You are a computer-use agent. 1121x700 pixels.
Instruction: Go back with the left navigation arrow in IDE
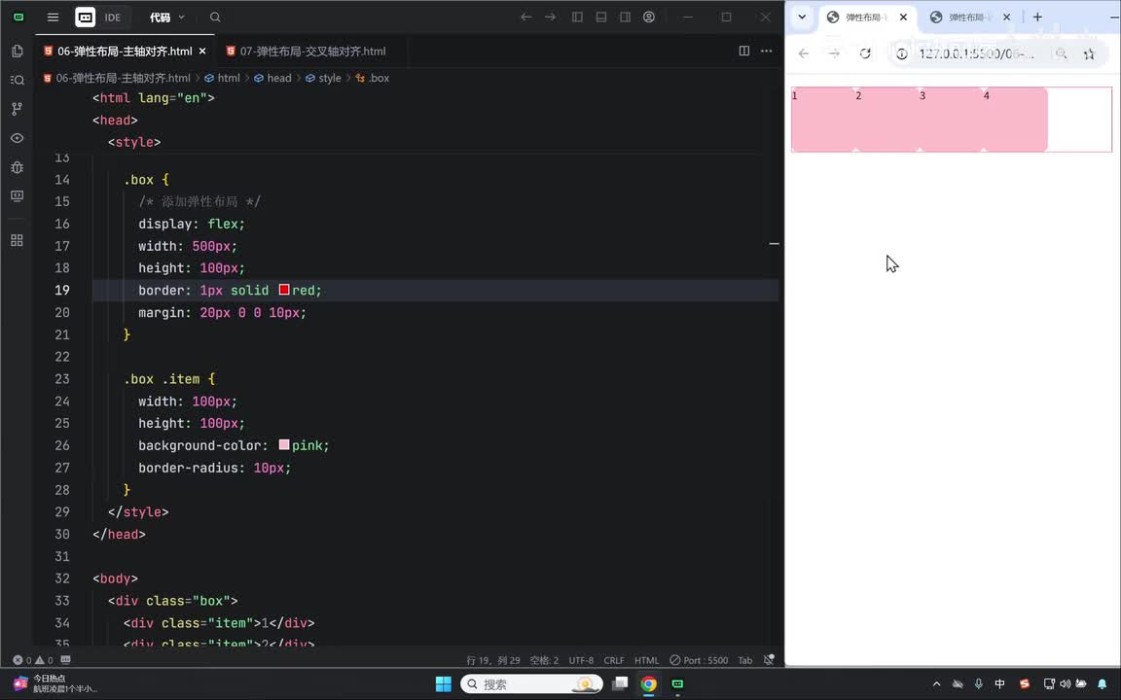pyautogui.click(x=526, y=17)
